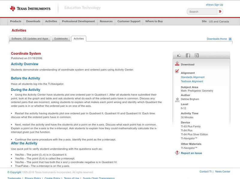Open the Resources menu
240x179 pixels.
click(106, 21)
